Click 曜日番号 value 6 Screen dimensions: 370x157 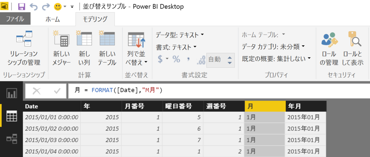coord(183,129)
